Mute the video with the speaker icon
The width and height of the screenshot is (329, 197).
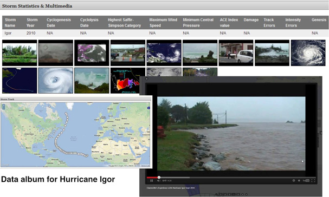pyautogui.click(x=159, y=180)
